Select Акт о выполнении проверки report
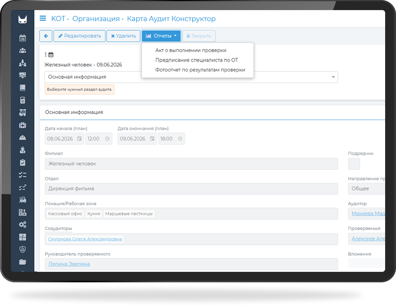Image resolution: width=396 pixels, height=307 pixels. tap(191, 50)
